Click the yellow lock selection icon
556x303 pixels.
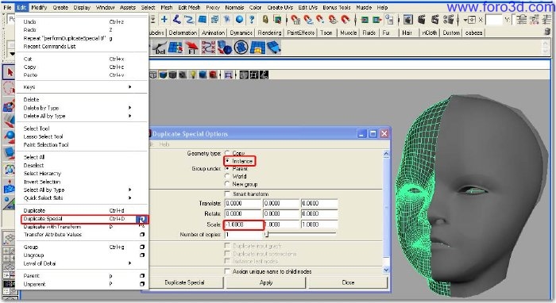pos(265,20)
